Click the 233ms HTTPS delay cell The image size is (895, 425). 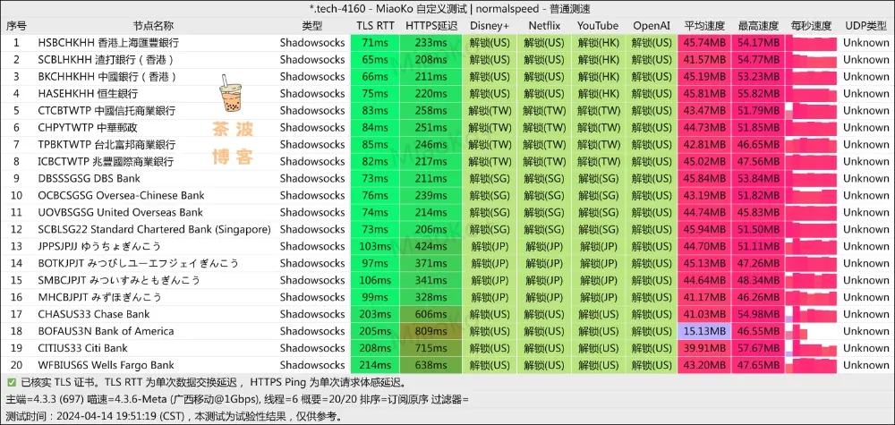coord(431,43)
